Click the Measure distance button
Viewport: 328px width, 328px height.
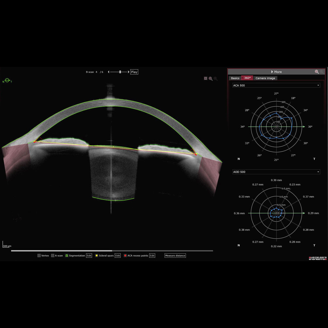[x=175, y=256]
